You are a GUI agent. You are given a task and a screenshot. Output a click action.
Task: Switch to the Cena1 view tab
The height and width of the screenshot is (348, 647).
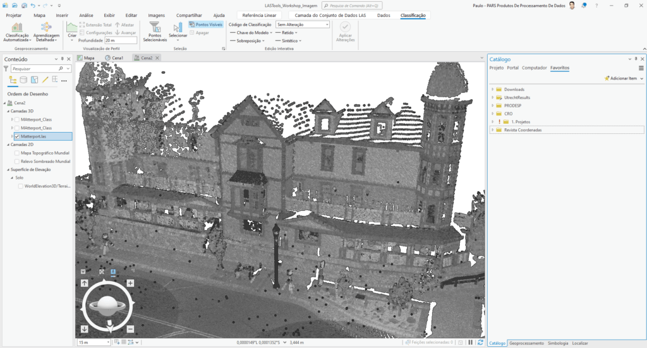point(117,57)
